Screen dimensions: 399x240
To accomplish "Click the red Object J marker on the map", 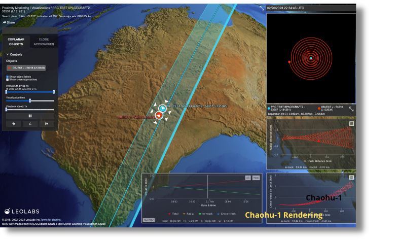I will [x=158, y=116].
